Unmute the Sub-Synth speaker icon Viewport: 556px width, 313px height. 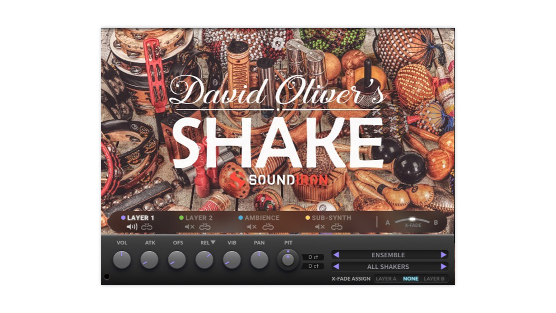pos(320,227)
